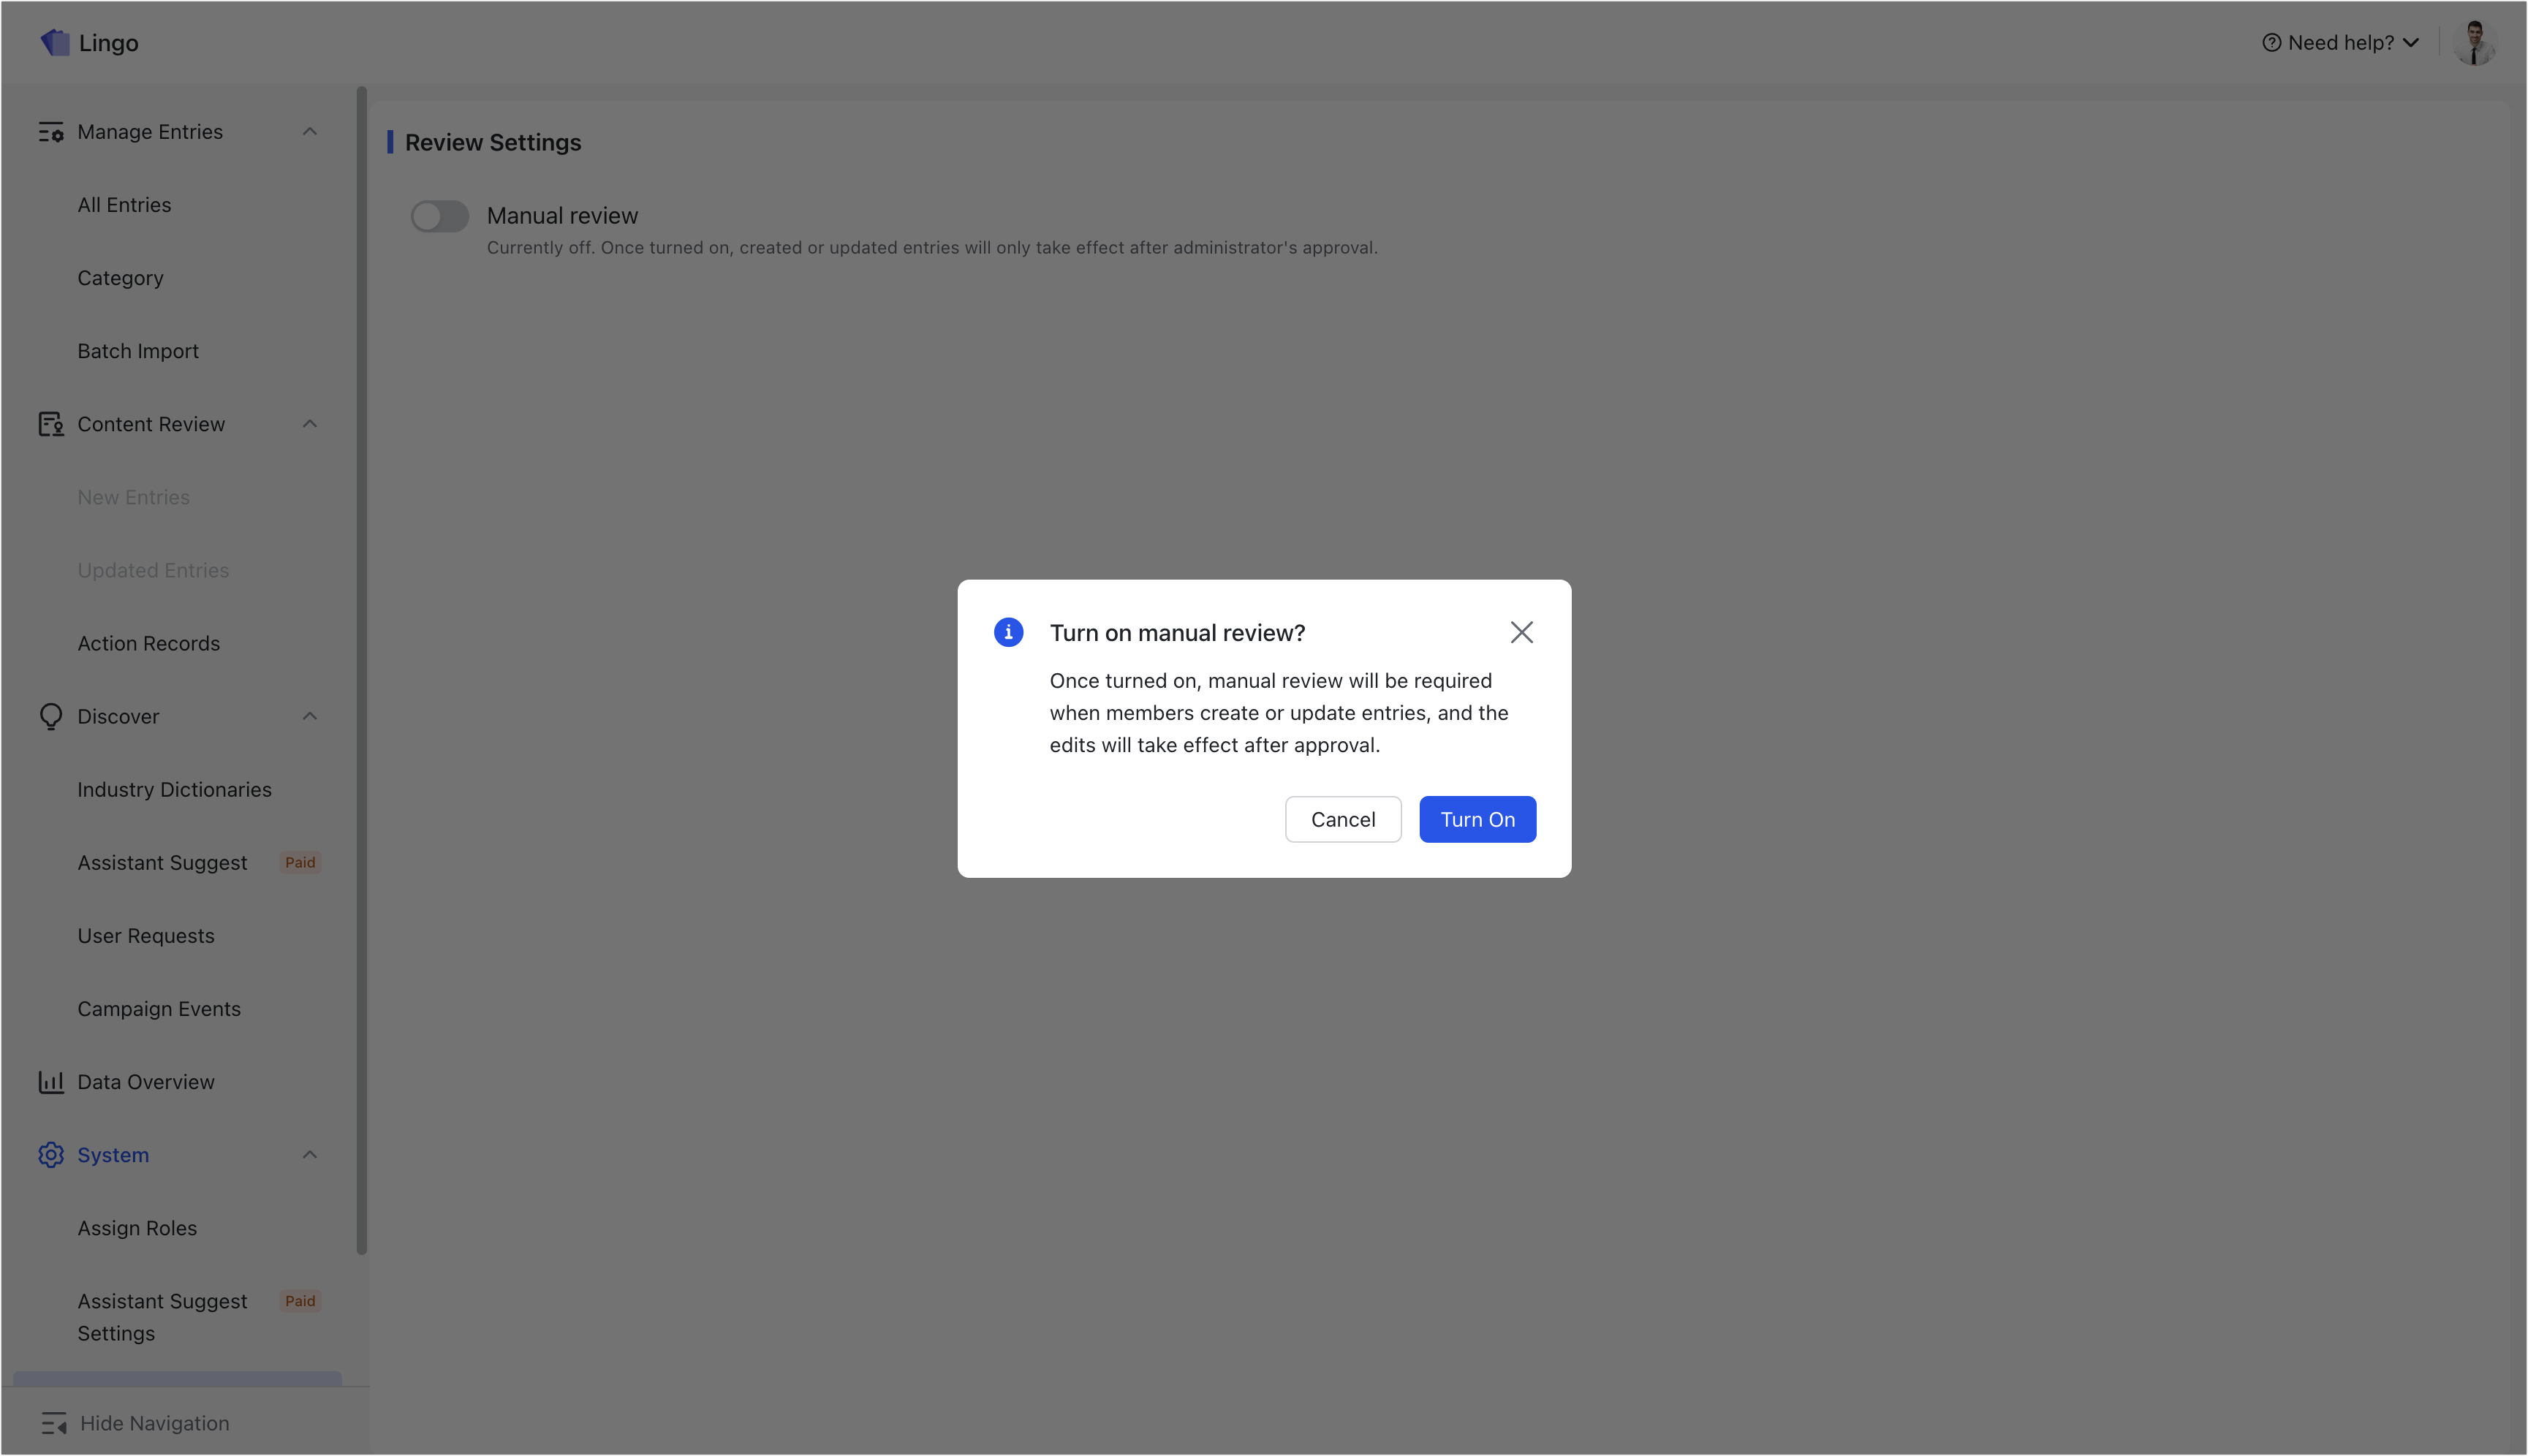
Task: Open the Need help dropdown
Action: point(2412,42)
